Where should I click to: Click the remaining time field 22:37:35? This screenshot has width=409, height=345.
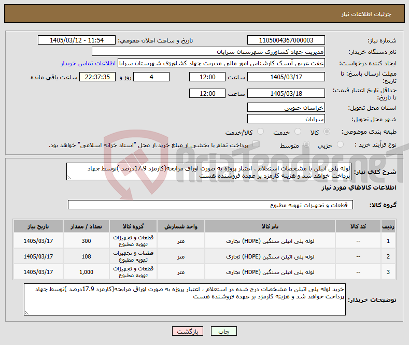[x=97, y=77]
